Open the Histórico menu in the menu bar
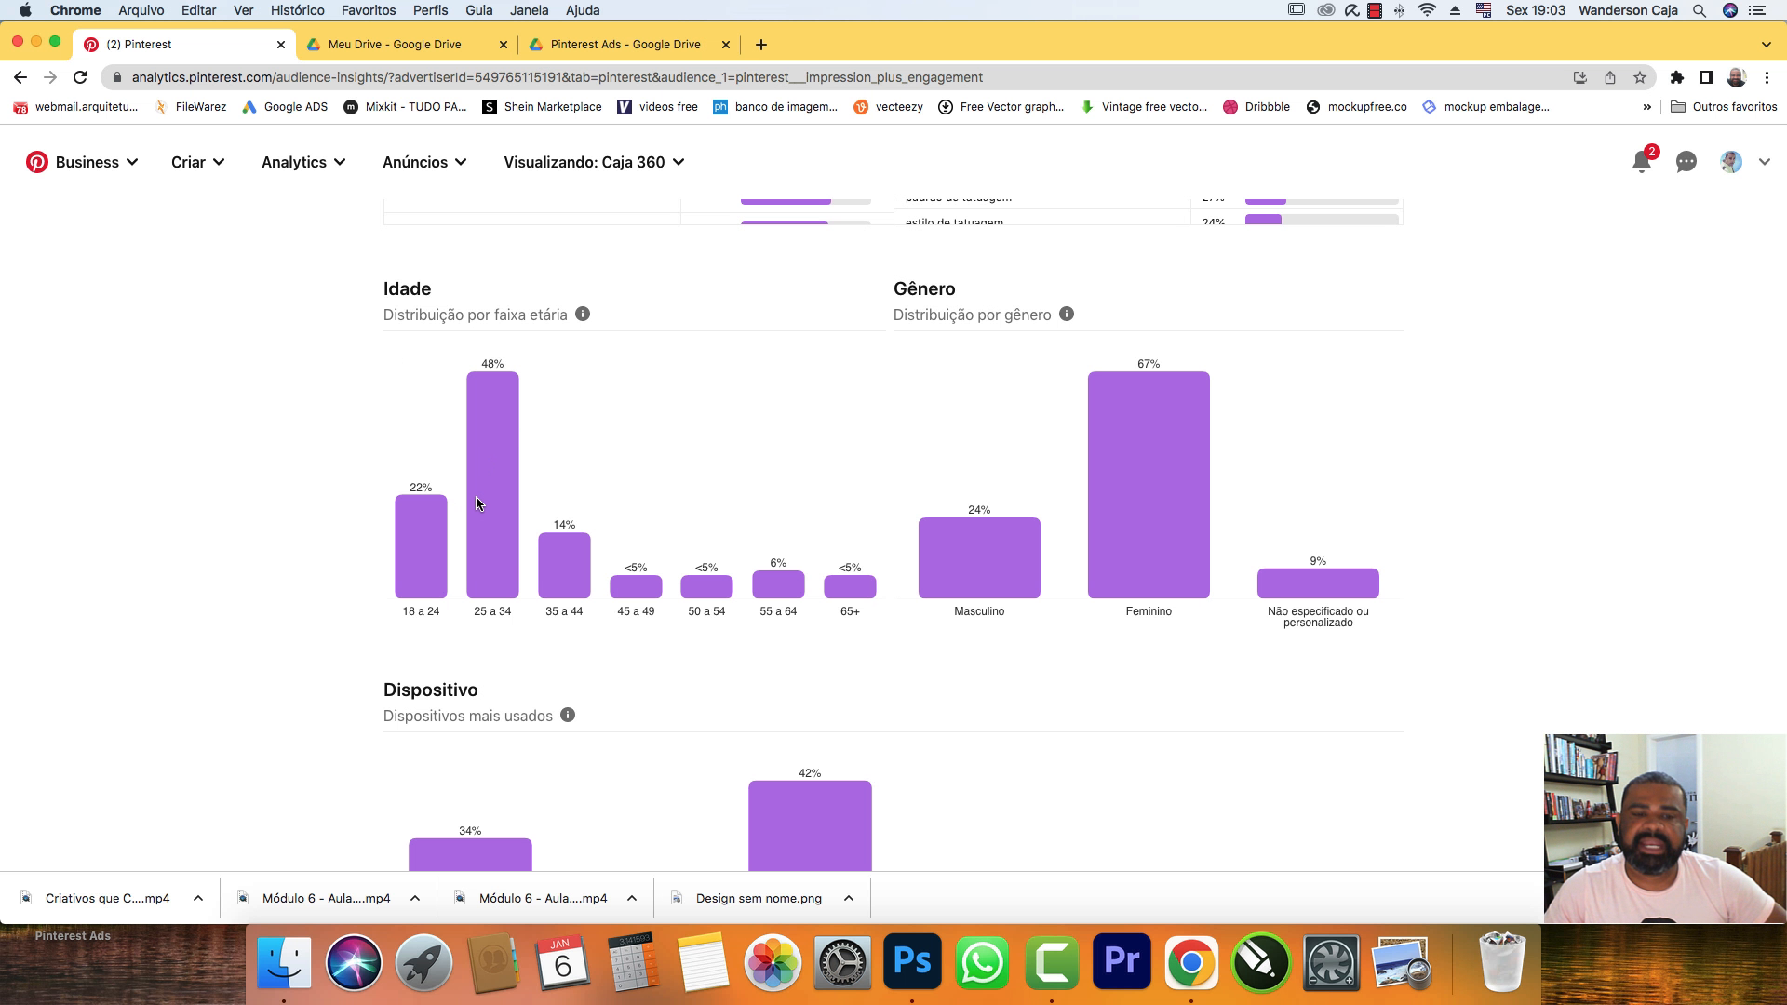1787x1005 pixels. [x=297, y=10]
